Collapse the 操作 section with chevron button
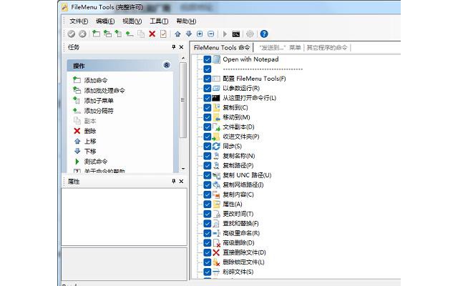 point(167,65)
